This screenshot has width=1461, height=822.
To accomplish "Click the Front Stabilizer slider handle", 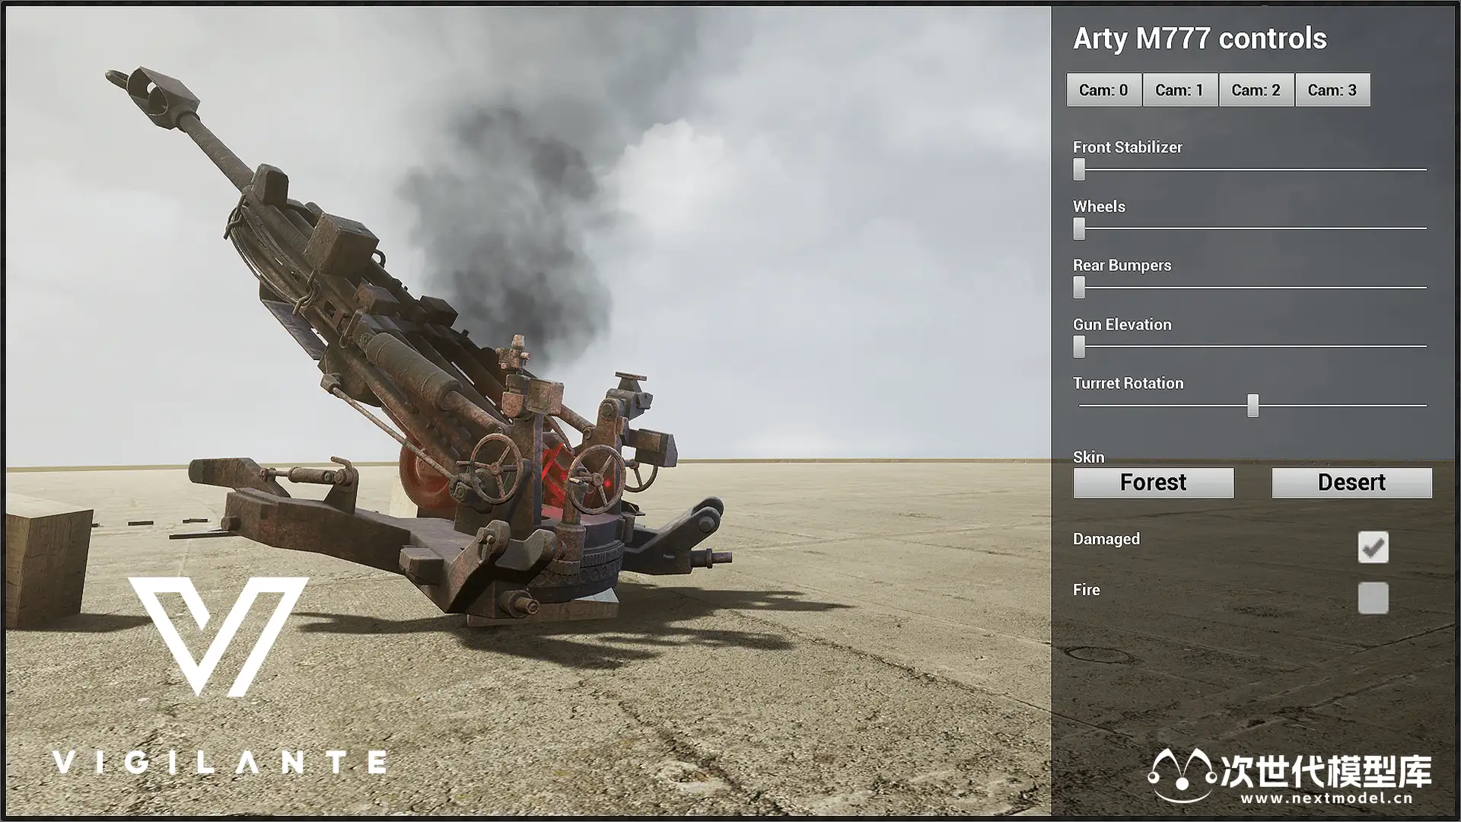I will tap(1079, 169).
